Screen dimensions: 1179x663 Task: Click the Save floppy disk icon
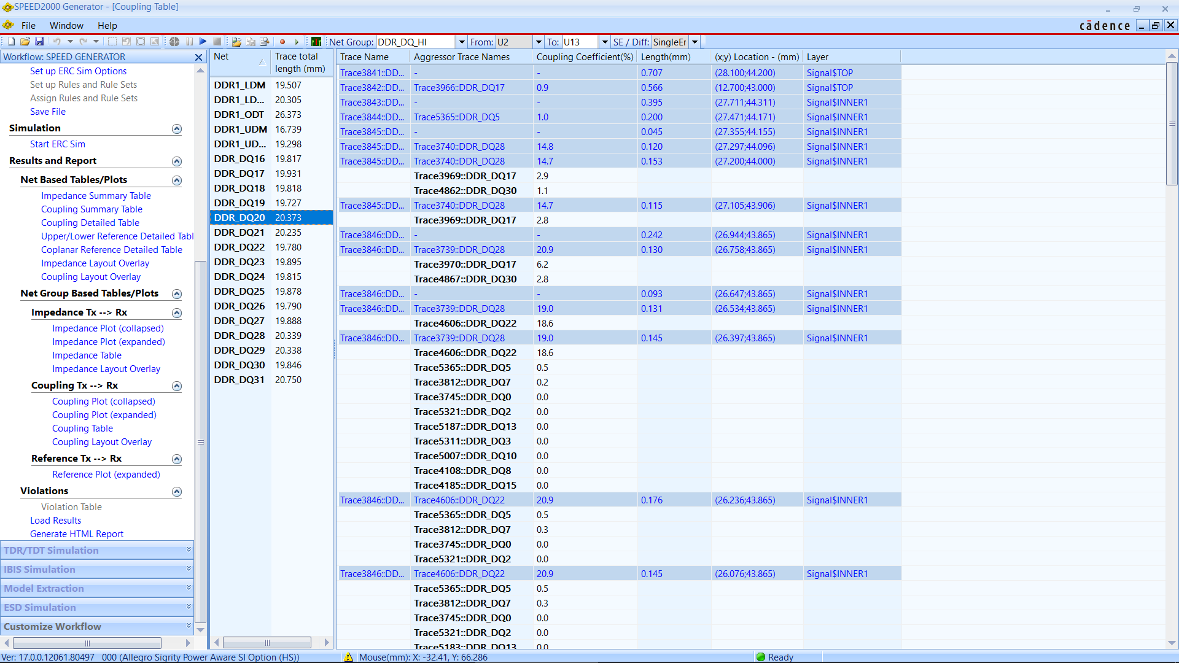(39, 42)
